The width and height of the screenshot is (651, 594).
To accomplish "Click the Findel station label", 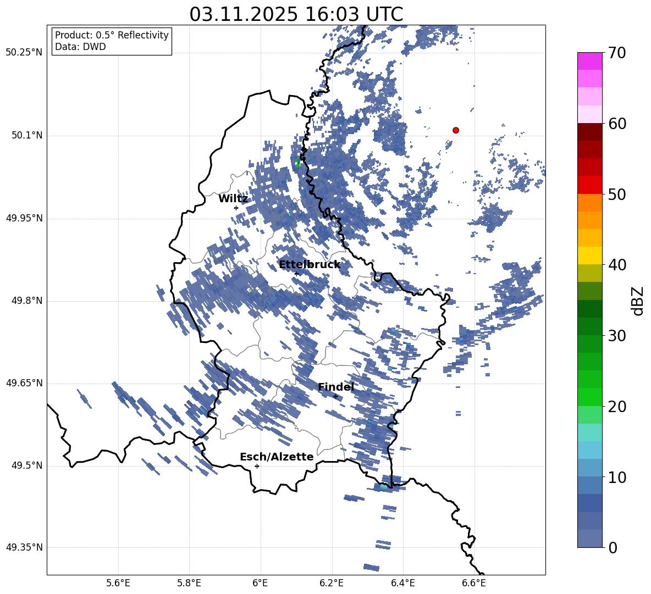I will tap(336, 387).
